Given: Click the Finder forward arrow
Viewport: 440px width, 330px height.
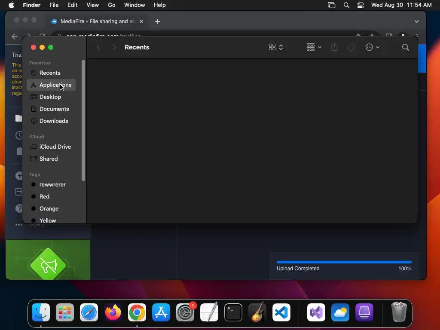Looking at the screenshot, I should pos(114,47).
